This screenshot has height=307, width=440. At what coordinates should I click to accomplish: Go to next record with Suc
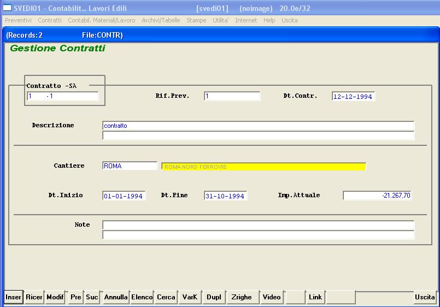click(92, 297)
